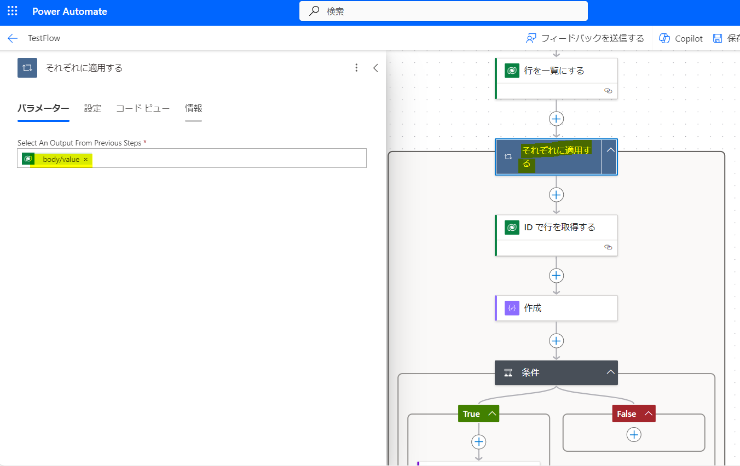Click the panel title それぞれに適用する
Viewport: 740px width, 466px height.
pyautogui.click(x=84, y=68)
